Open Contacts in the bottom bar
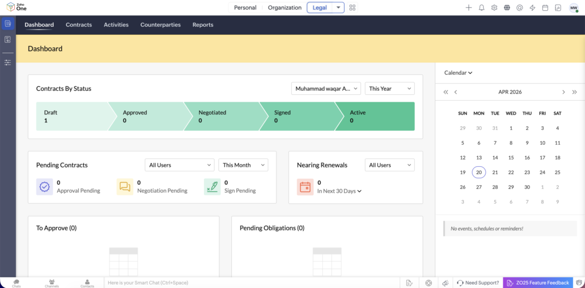Screen dimensions: 585x288 [x=87, y=283]
